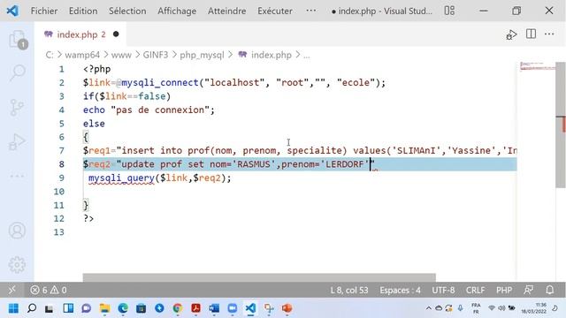Open the Run and Debug view

17,141
